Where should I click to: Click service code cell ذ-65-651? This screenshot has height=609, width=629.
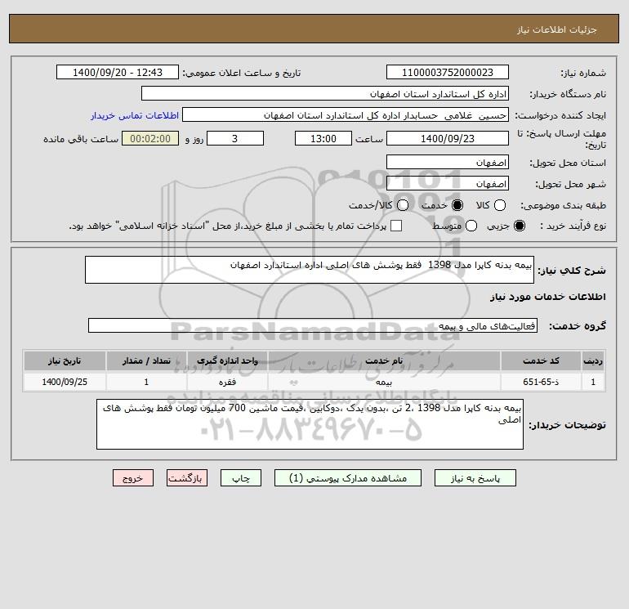click(x=541, y=382)
